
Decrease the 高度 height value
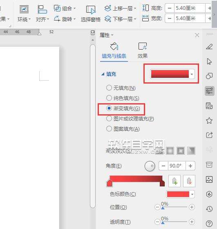pyautogui.click(x=170, y=8)
